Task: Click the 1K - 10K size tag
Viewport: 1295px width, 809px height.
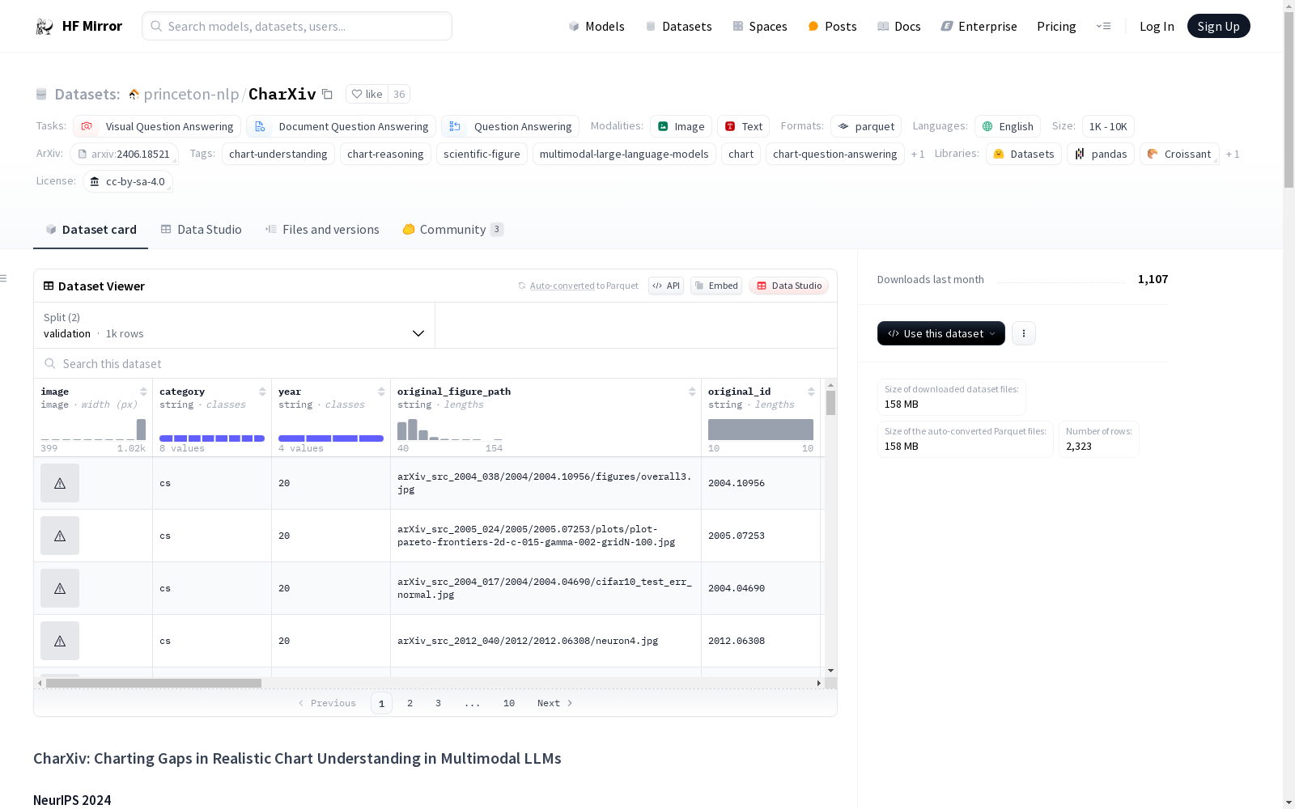Action: point(1107,126)
